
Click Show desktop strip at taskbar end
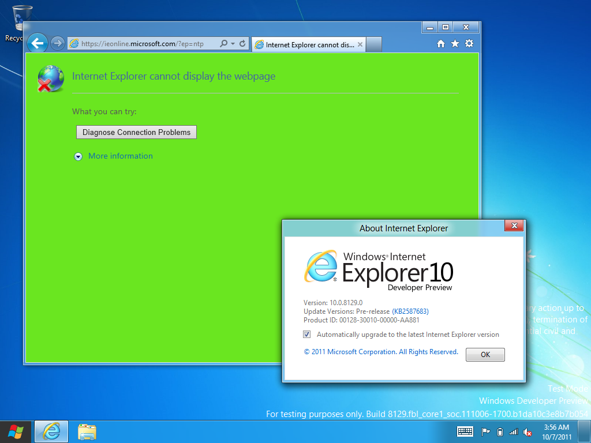pyautogui.click(x=585, y=431)
